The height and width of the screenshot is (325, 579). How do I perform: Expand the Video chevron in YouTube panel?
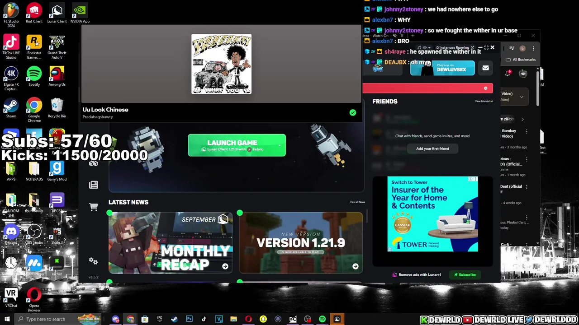tap(522, 97)
